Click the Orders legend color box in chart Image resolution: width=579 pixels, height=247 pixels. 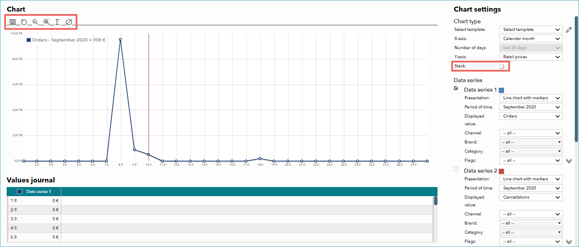(29, 40)
